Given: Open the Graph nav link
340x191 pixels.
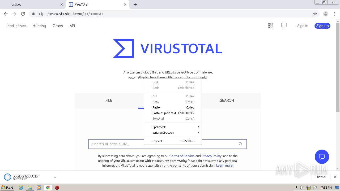Looking at the screenshot, I should 58,26.
